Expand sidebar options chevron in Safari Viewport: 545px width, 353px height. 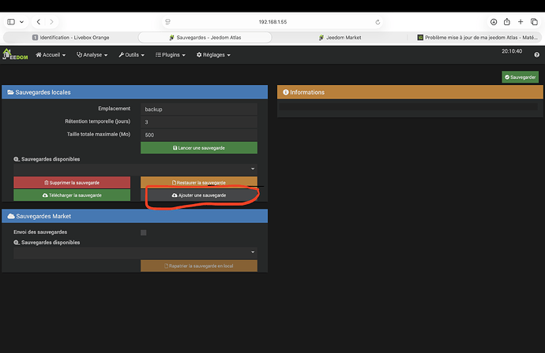21,22
